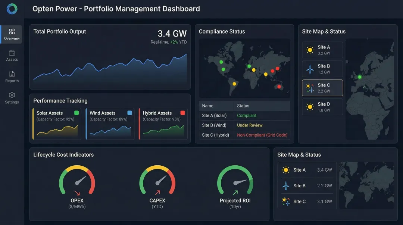The width and height of the screenshot is (403, 225).
Task: Click the Opten Power logo icon
Action: tap(11, 9)
